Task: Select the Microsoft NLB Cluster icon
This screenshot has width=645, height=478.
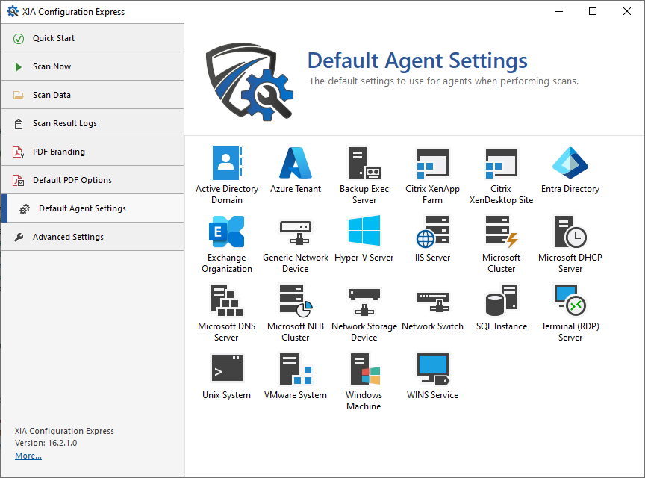Action: coord(296,312)
